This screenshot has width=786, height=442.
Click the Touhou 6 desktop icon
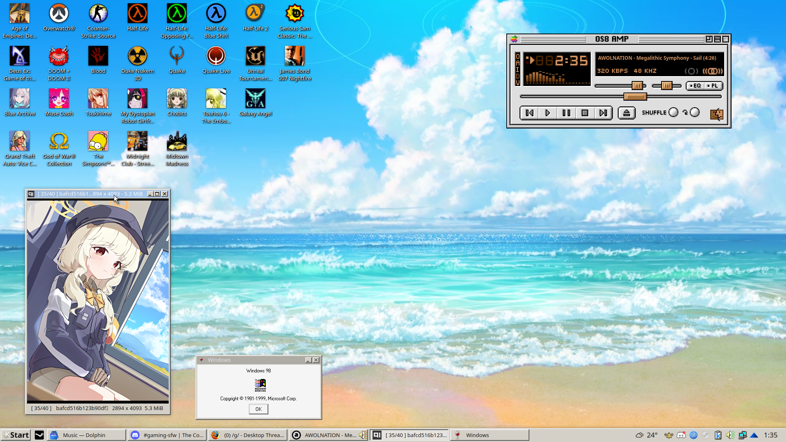click(x=216, y=106)
